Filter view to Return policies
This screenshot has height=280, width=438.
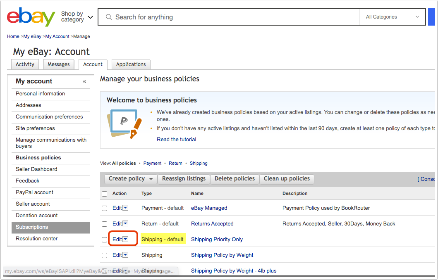[x=175, y=163]
